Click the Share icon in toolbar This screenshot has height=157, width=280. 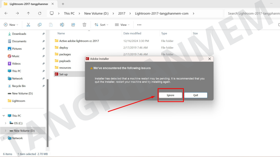(x=73, y=25)
